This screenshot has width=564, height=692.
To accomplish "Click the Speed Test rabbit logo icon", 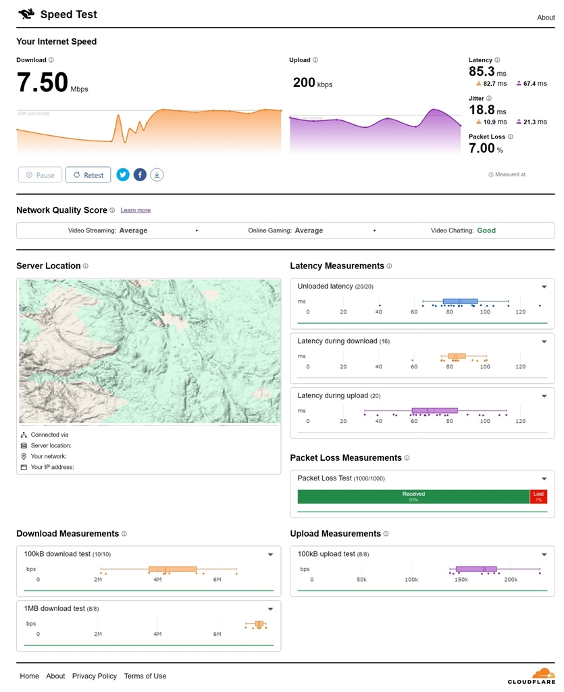I will (26, 14).
